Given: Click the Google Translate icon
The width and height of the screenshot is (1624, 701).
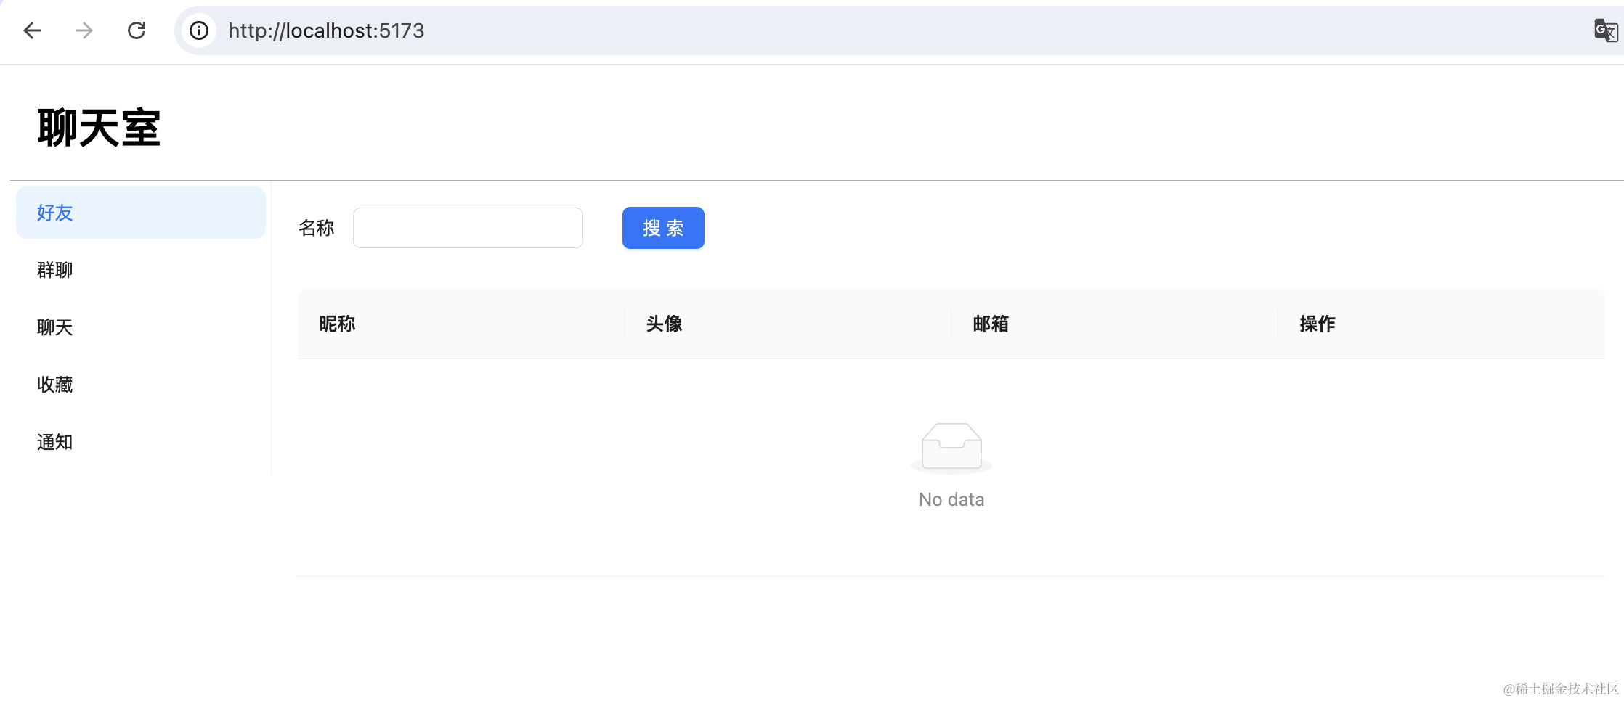Looking at the screenshot, I should pos(1604,30).
